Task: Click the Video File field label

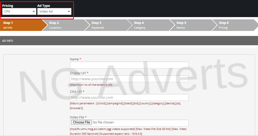Action: pyautogui.click(x=77, y=117)
